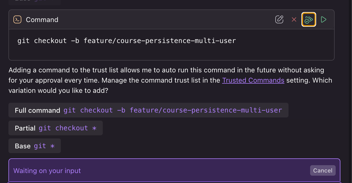Run the command with the green play icon
352x183 pixels.
(x=324, y=19)
